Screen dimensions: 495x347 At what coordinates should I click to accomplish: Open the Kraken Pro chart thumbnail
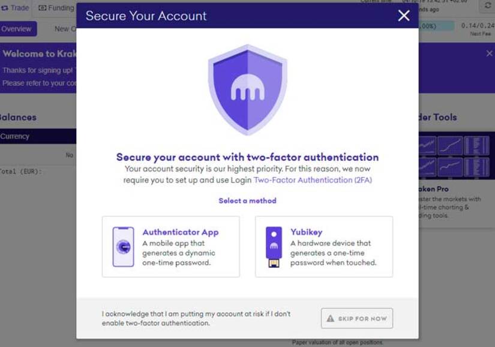click(454, 156)
